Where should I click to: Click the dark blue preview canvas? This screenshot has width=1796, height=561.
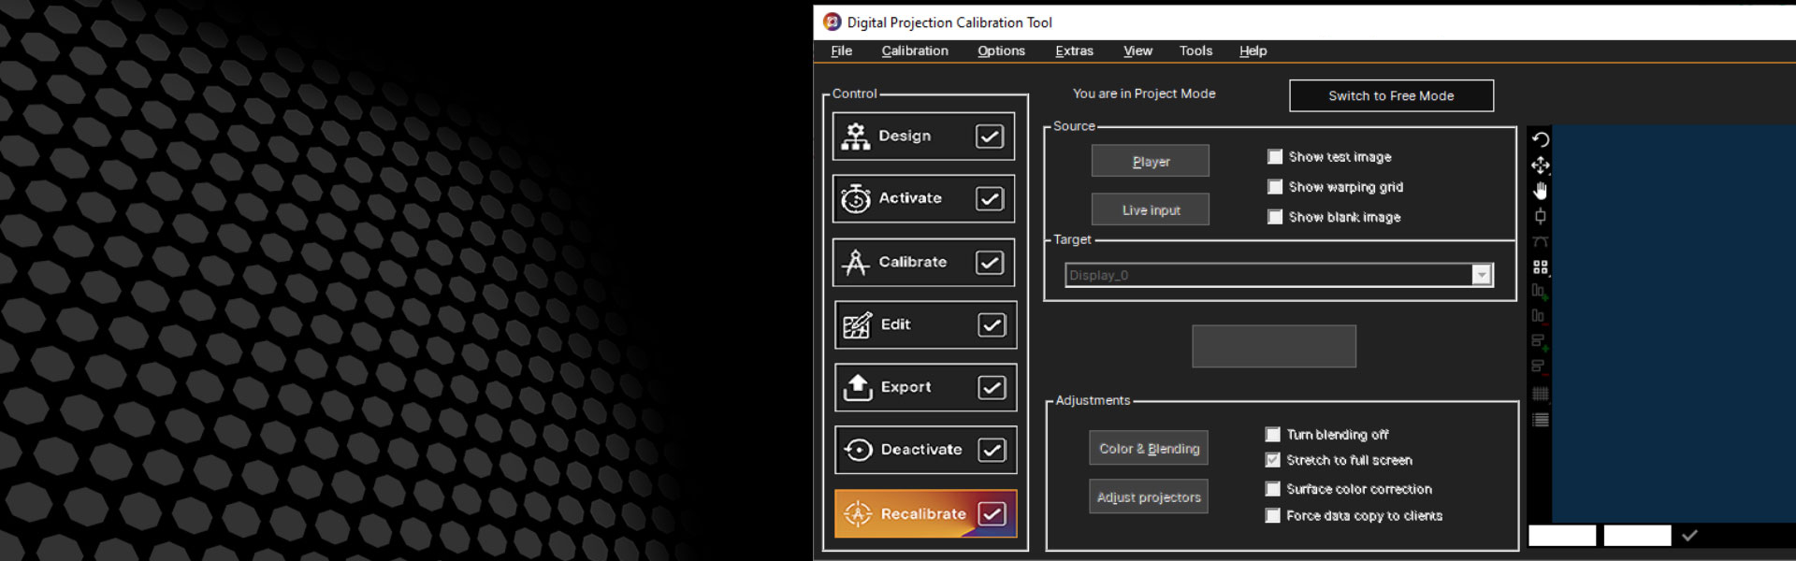point(1673,324)
